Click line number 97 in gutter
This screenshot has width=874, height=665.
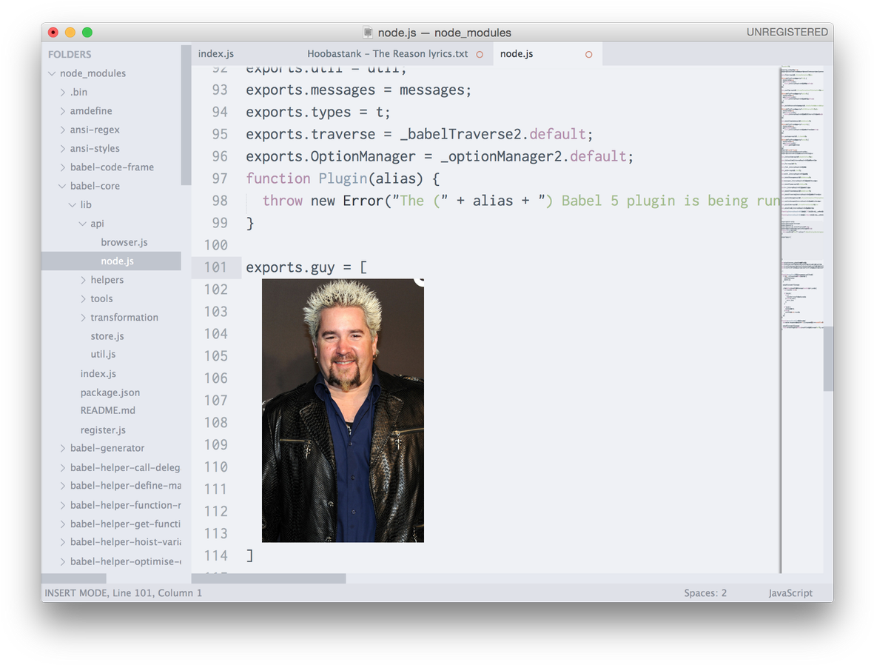click(220, 178)
